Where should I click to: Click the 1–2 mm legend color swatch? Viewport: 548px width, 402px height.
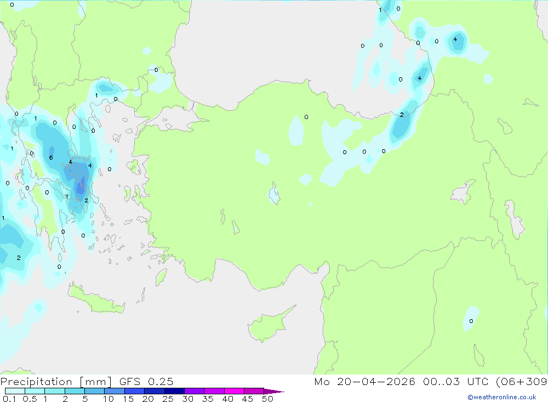[x=54, y=391]
